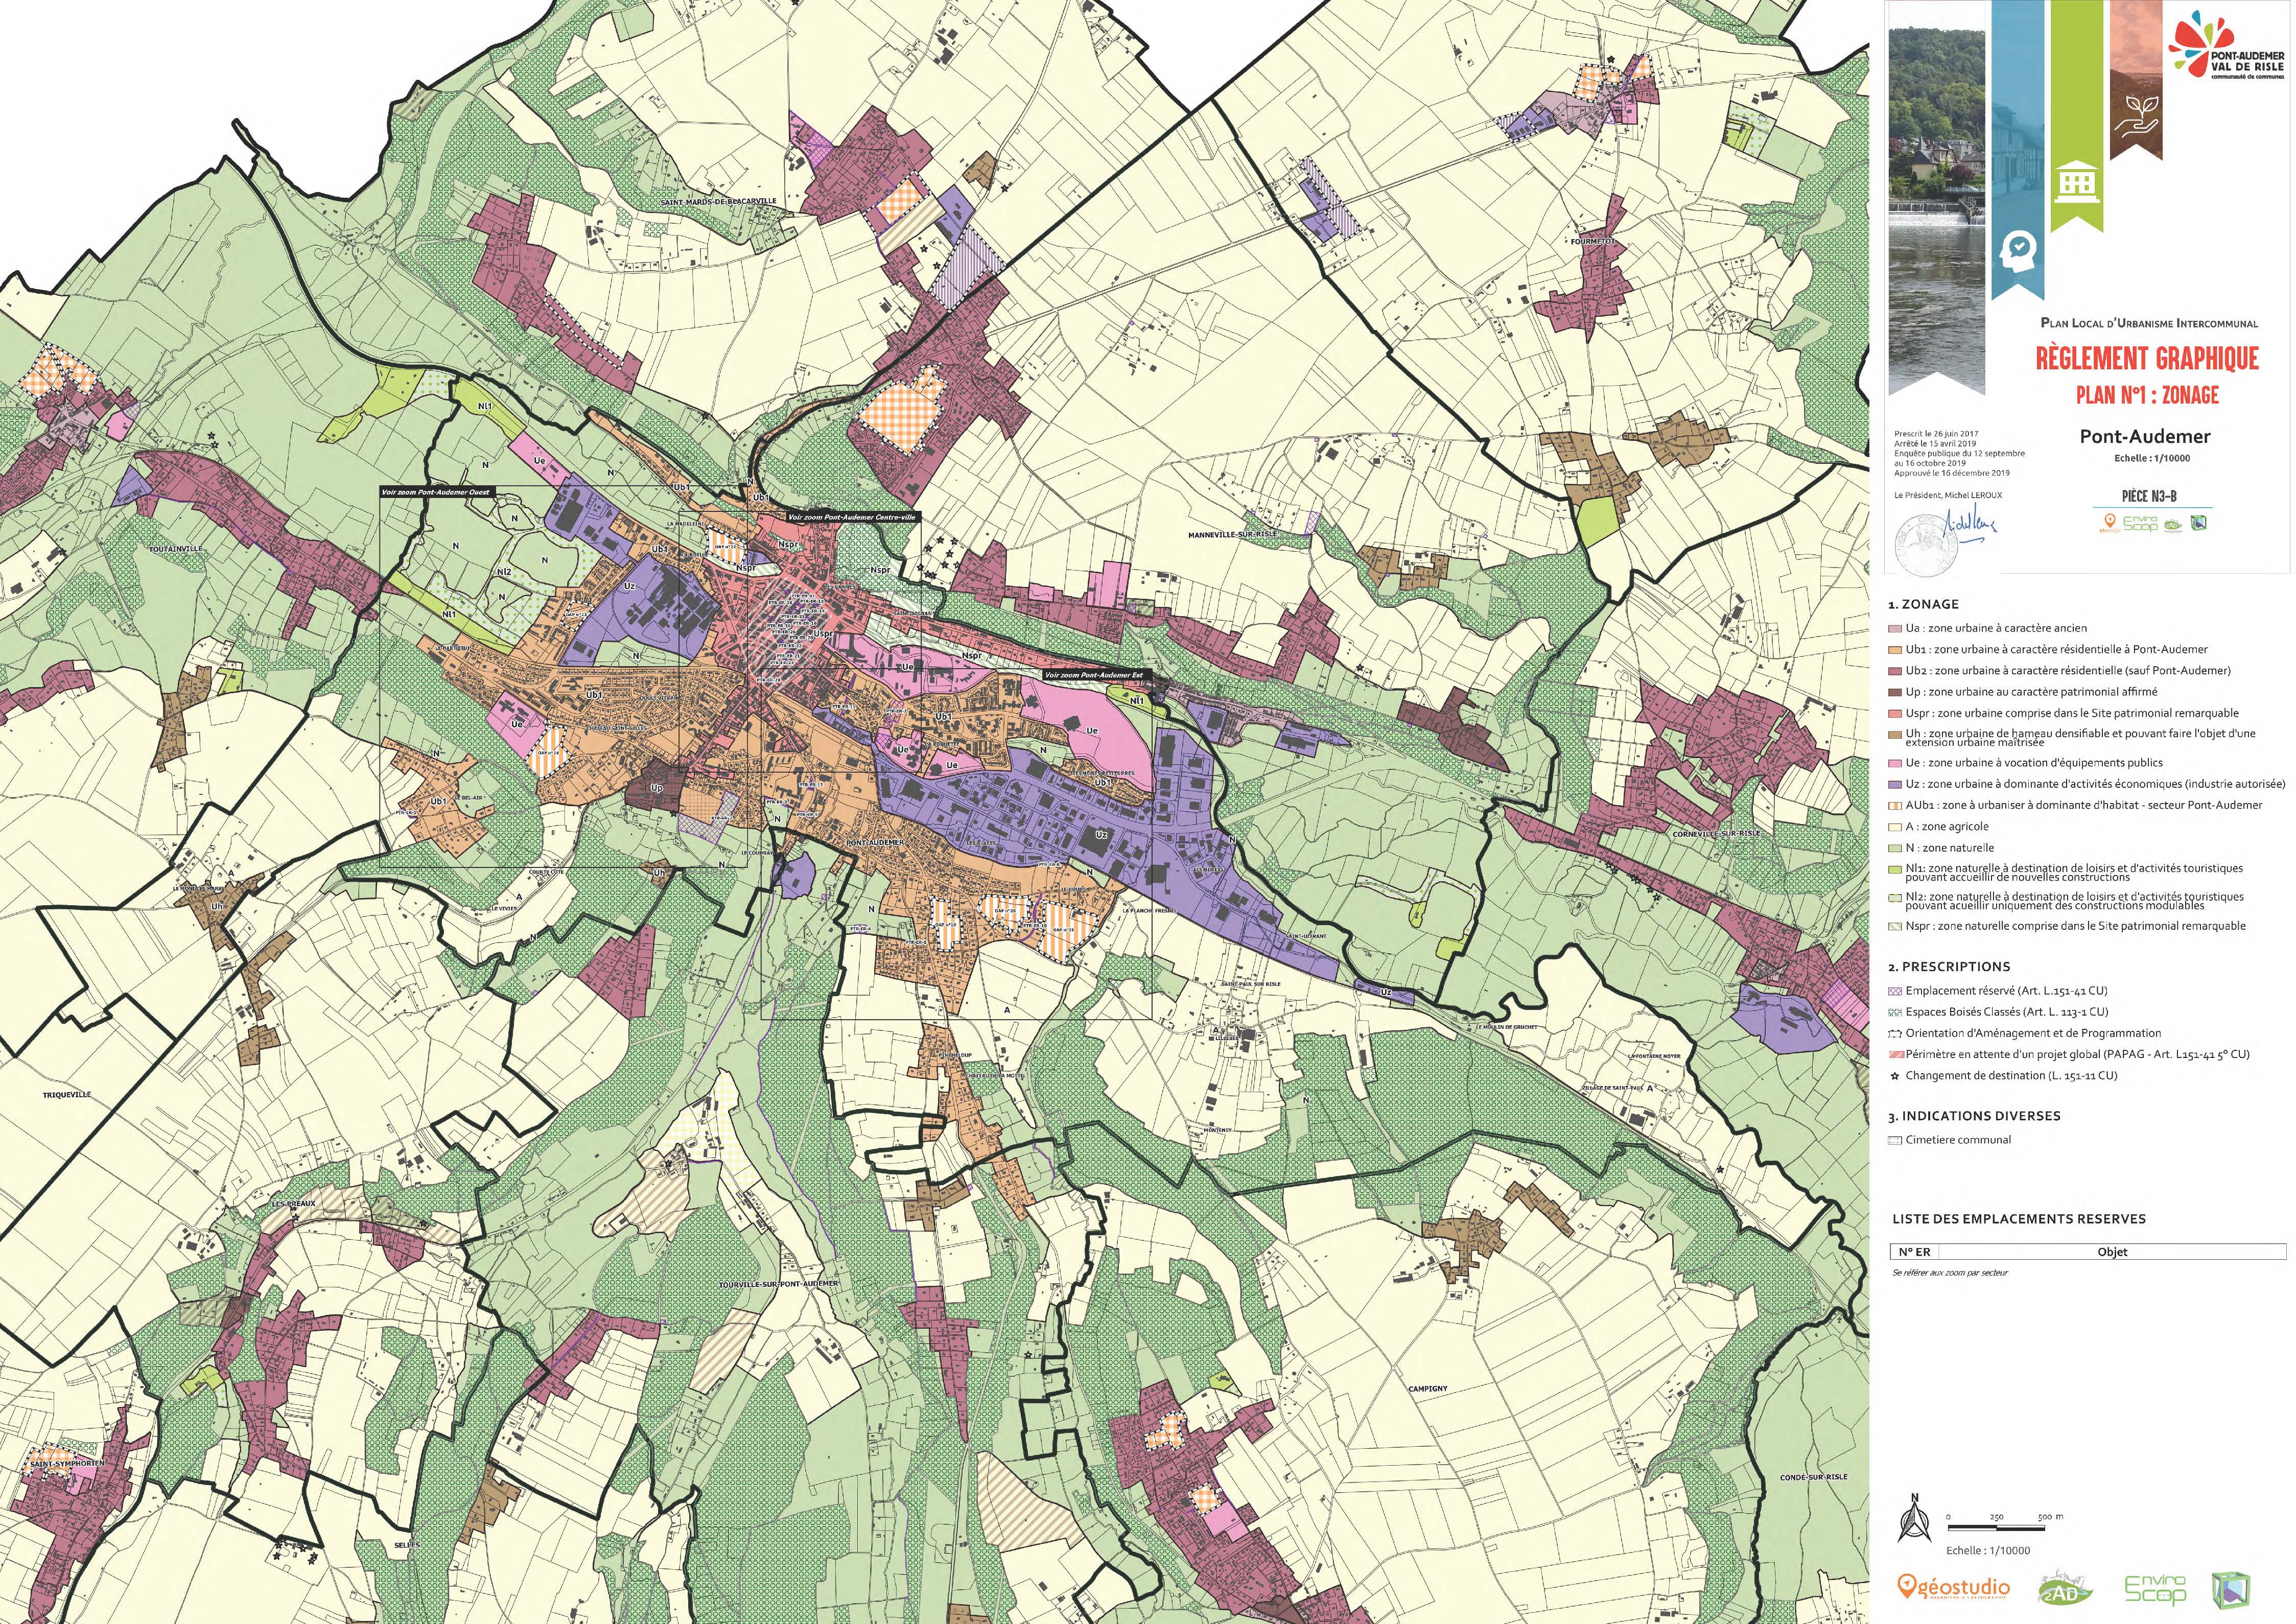Viewport: 2296px width, 1624px height.
Task: Click the Uz purple legend swatch
Action: pos(1894,784)
